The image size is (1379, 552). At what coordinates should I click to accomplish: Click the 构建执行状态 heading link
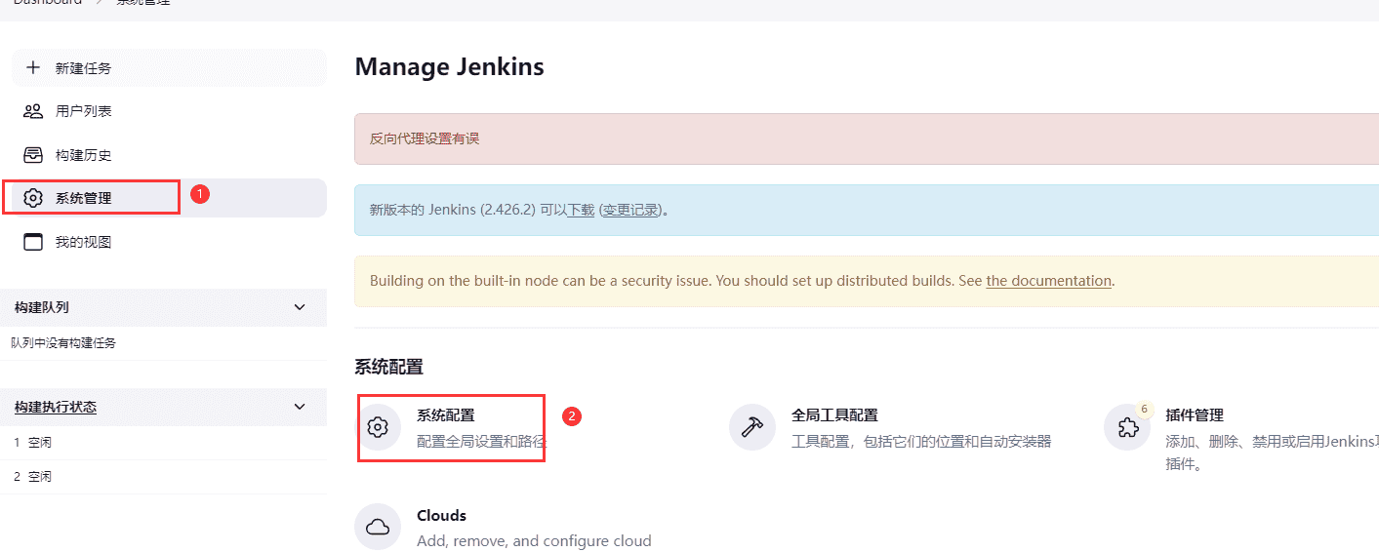coord(56,407)
